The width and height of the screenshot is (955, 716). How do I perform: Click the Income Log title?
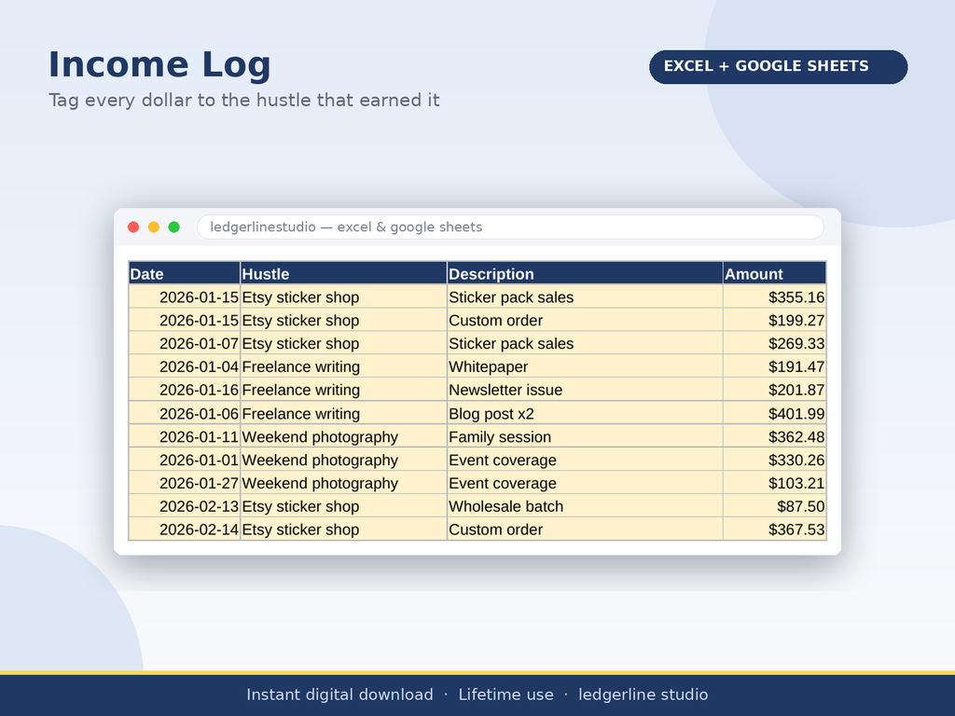pyautogui.click(x=159, y=65)
